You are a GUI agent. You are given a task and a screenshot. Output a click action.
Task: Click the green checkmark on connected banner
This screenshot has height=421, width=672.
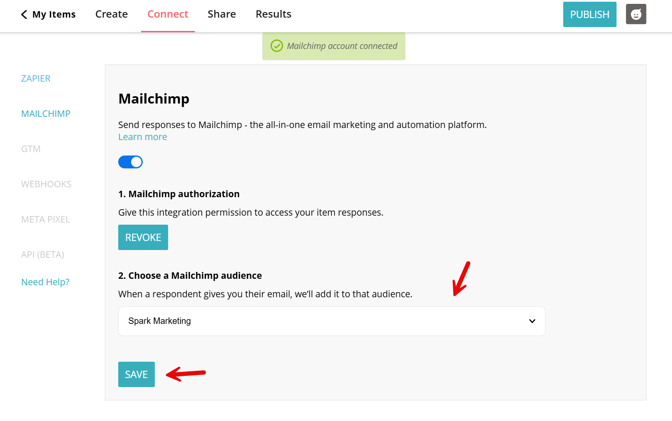point(277,46)
